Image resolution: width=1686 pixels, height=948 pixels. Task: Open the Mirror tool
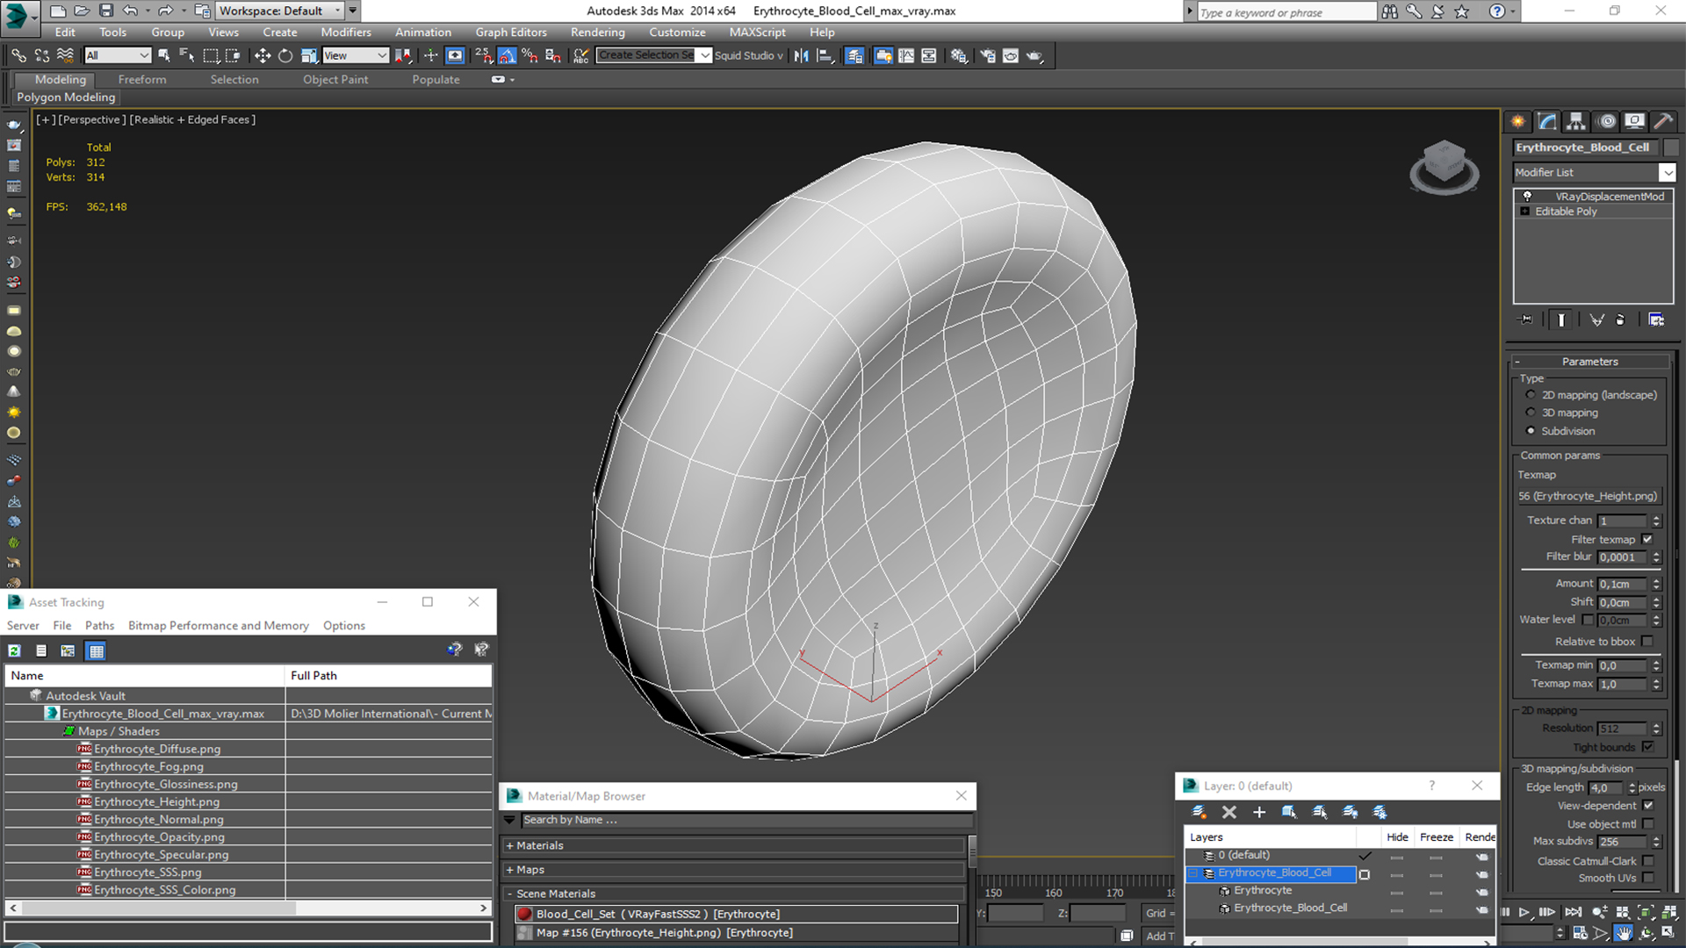pos(802,55)
